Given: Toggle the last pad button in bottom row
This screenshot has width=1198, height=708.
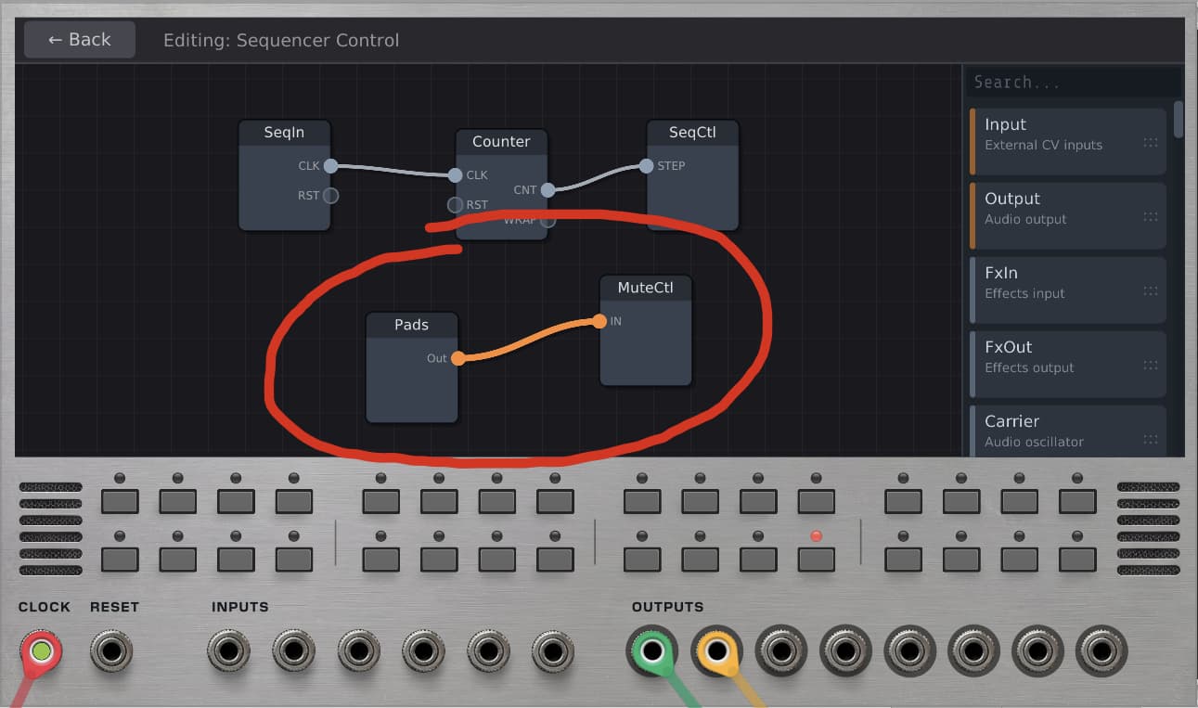Looking at the screenshot, I should 1077,560.
